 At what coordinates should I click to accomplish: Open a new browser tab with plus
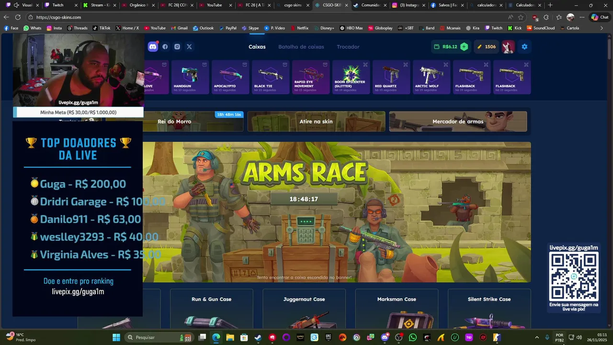550,5
